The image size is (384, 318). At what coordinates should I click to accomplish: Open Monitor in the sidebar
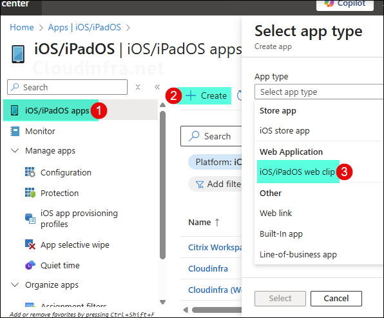click(40, 132)
